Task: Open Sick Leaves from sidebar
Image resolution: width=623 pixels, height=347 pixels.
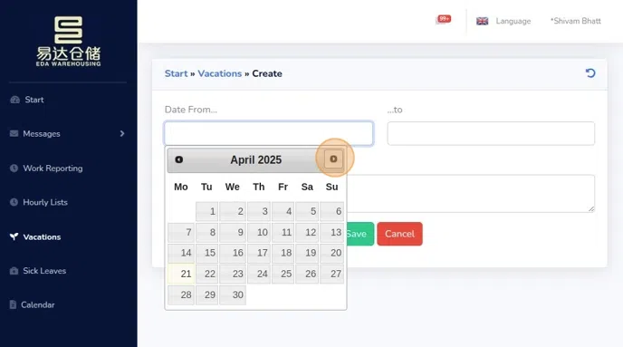Action: (44, 271)
